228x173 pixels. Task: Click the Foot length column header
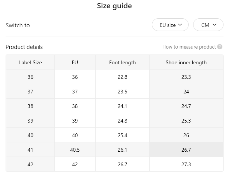[x=122, y=62]
